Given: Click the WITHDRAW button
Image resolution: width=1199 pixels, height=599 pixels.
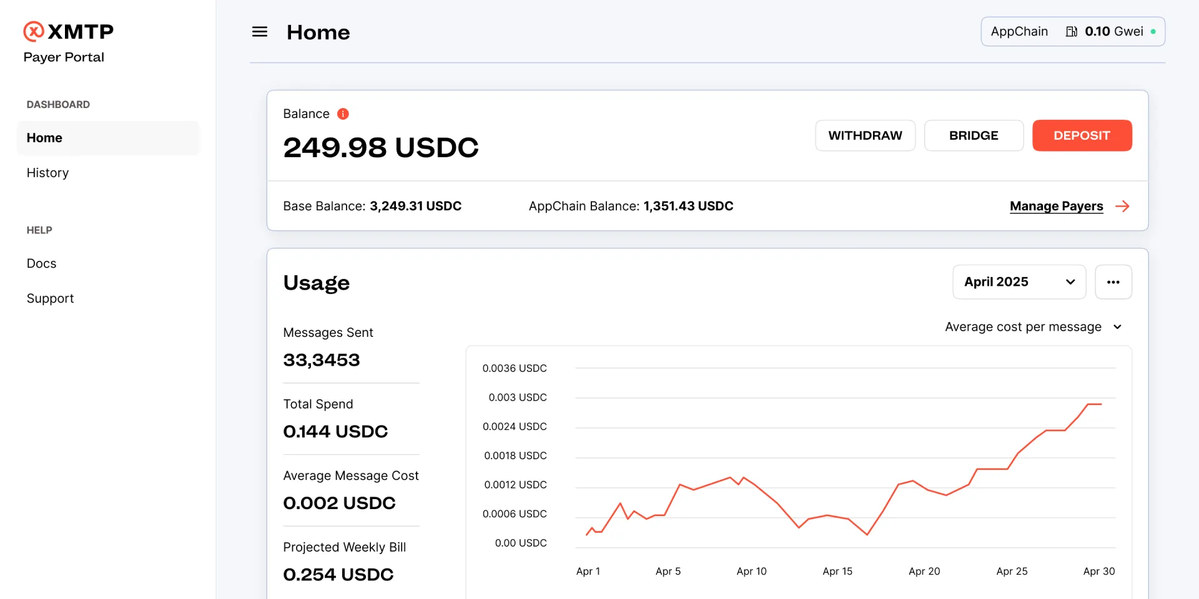Looking at the screenshot, I should point(865,135).
